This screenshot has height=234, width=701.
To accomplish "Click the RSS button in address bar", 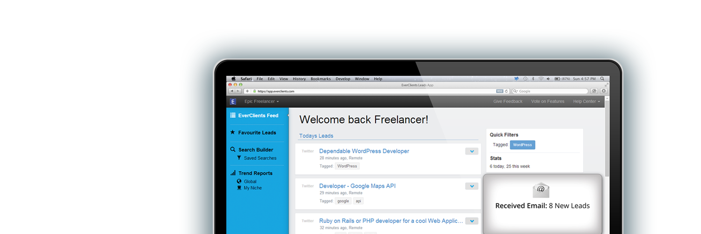I will (x=499, y=91).
